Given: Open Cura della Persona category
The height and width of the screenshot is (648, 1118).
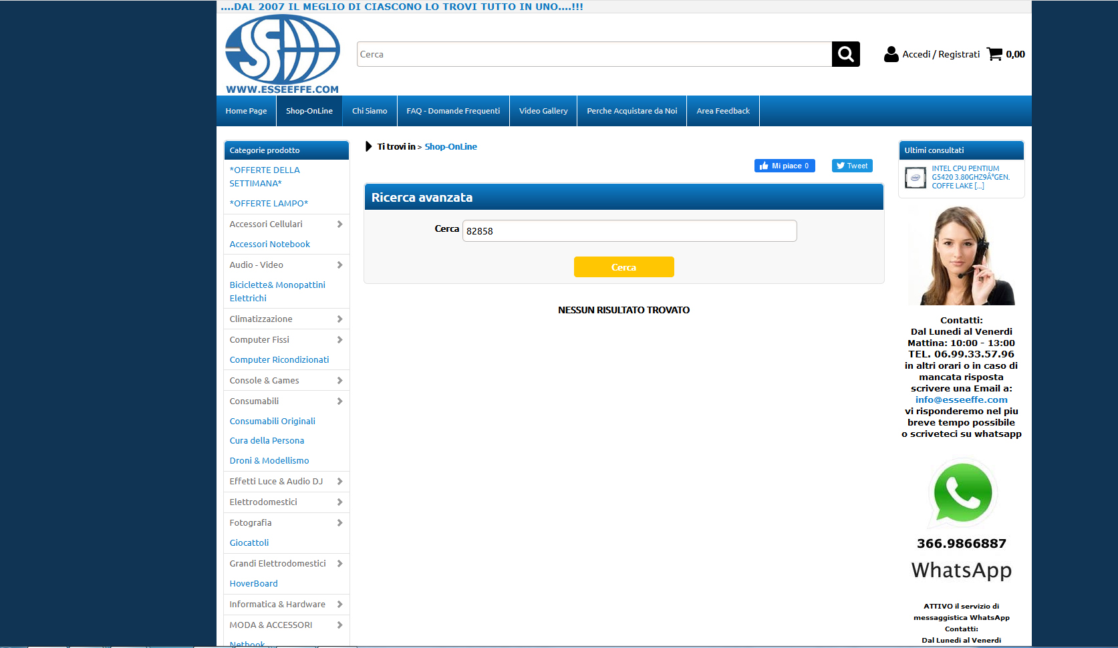Looking at the screenshot, I should [x=267, y=441].
